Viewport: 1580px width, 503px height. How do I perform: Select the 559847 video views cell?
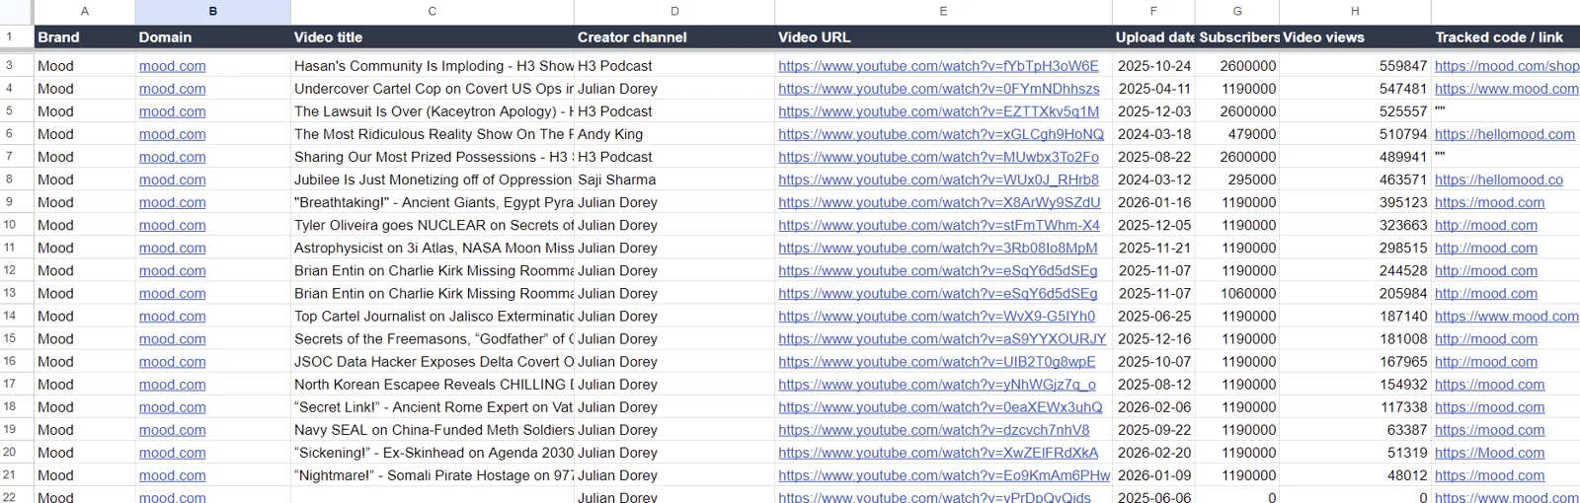pos(1356,66)
